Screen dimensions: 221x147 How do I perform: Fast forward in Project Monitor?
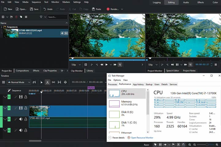[x=185, y=65]
